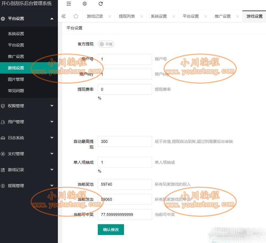Collapse the sidebar with the menu-fold icon
266x243 pixels.
[x=69, y=4]
